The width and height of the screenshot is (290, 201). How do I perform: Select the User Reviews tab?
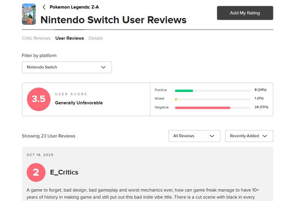coord(70,38)
